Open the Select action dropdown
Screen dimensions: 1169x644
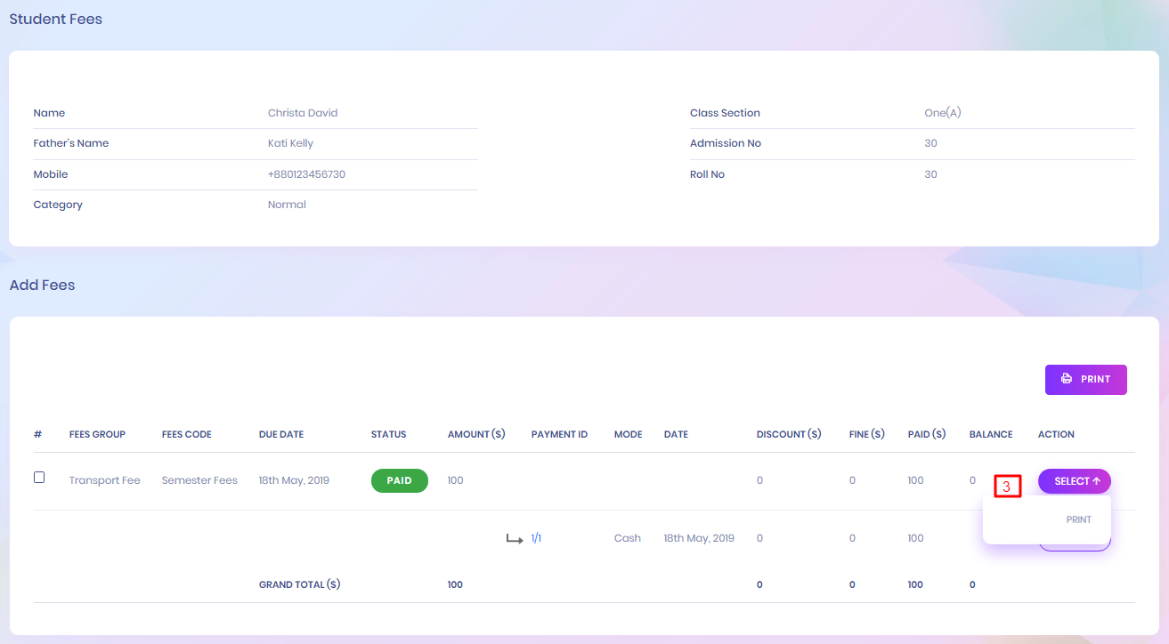pyautogui.click(x=1074, y=481)
